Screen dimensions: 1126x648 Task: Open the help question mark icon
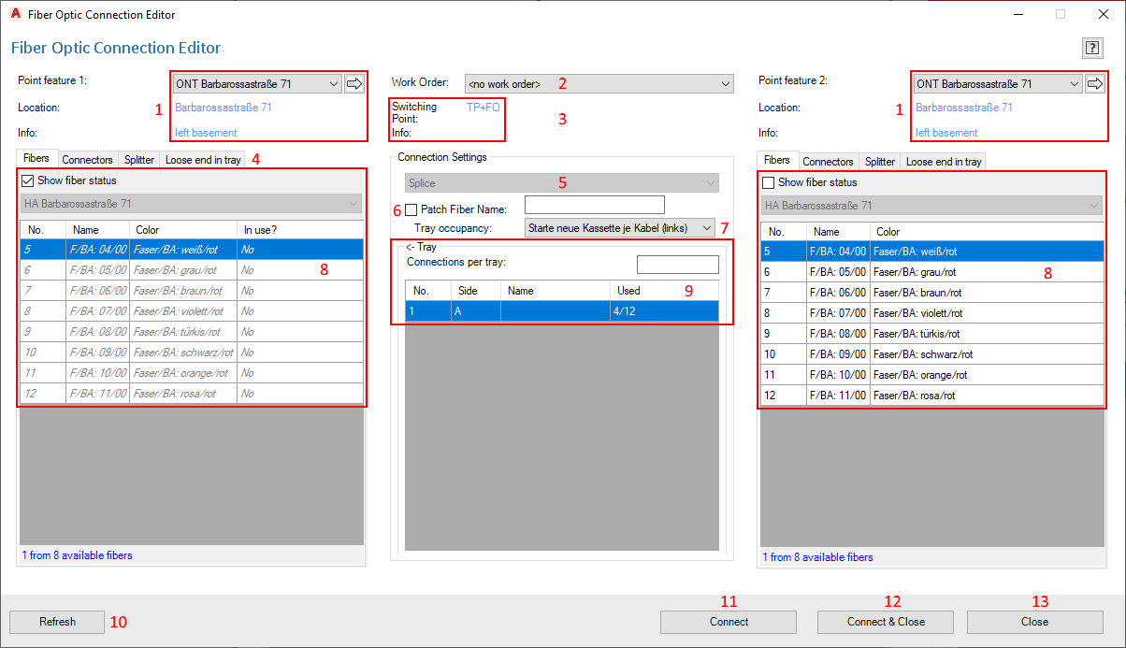pos(1091,48)
